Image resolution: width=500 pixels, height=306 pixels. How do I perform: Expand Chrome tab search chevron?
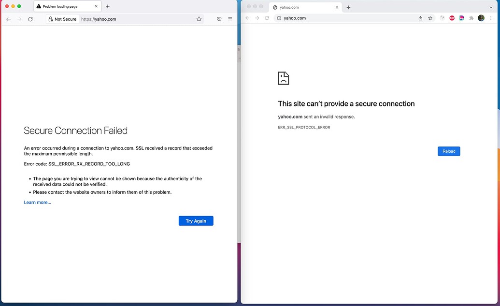492,7
